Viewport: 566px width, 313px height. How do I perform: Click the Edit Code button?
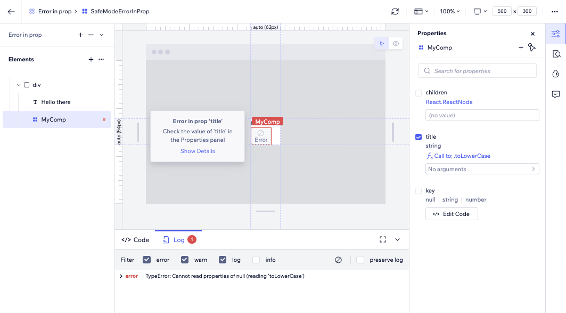click(x=452, y=214)
